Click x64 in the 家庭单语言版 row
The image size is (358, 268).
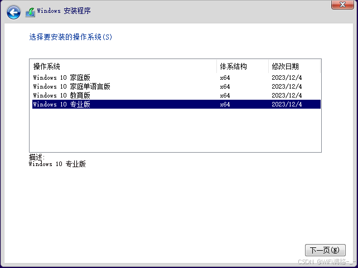coord(225,86)
